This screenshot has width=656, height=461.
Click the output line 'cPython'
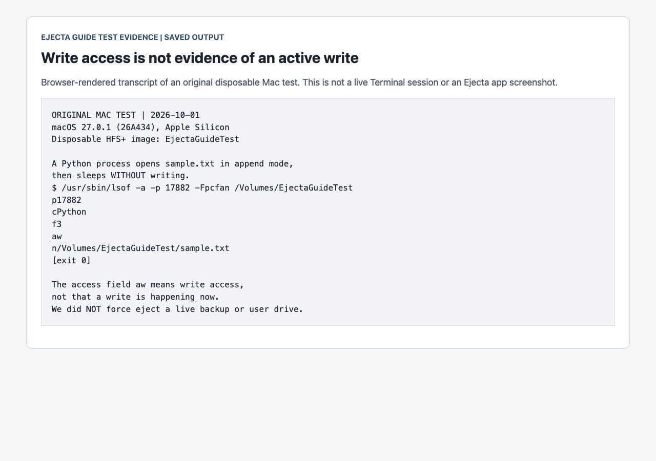tap(69, 212)
